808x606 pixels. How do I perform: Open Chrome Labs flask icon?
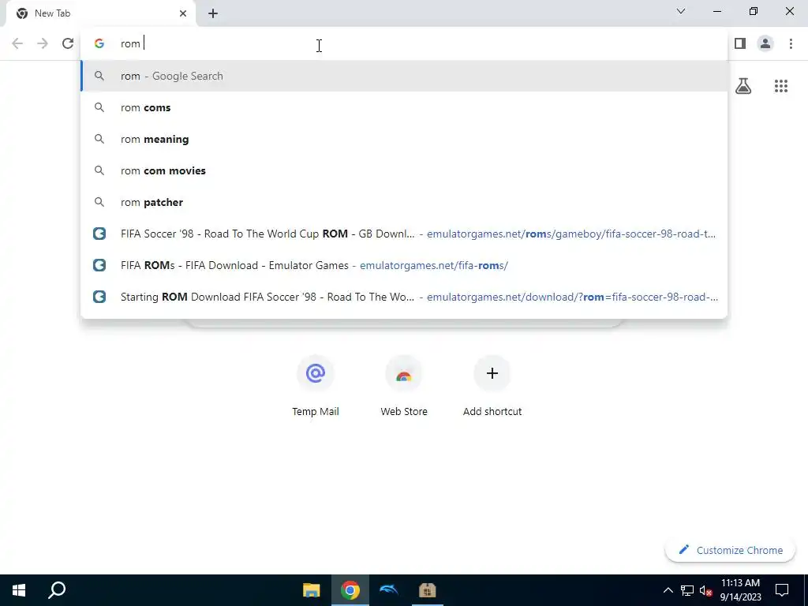(x=743, y=85)
